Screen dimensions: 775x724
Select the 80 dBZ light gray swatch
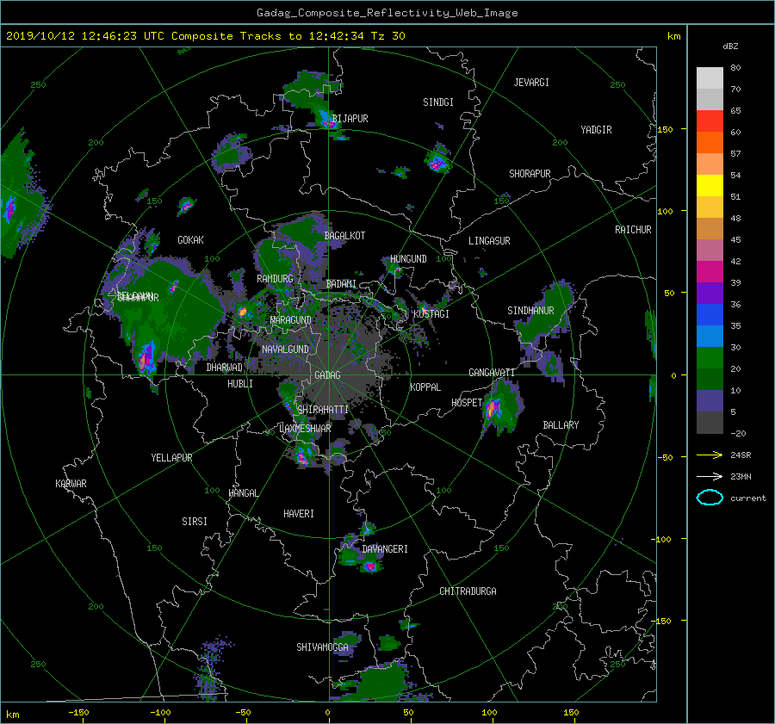(x=710, y=77)
